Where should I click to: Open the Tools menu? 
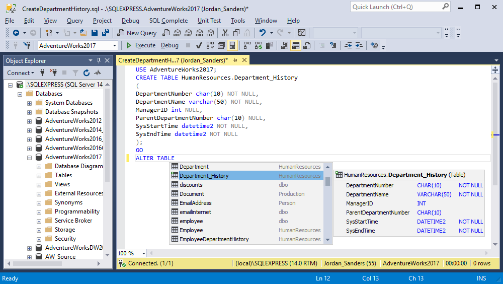point(238,21)
